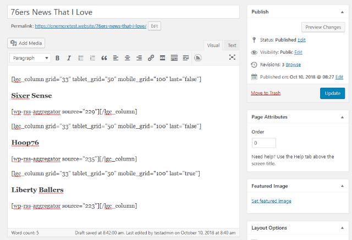Click the permalink Edit button

154,26
